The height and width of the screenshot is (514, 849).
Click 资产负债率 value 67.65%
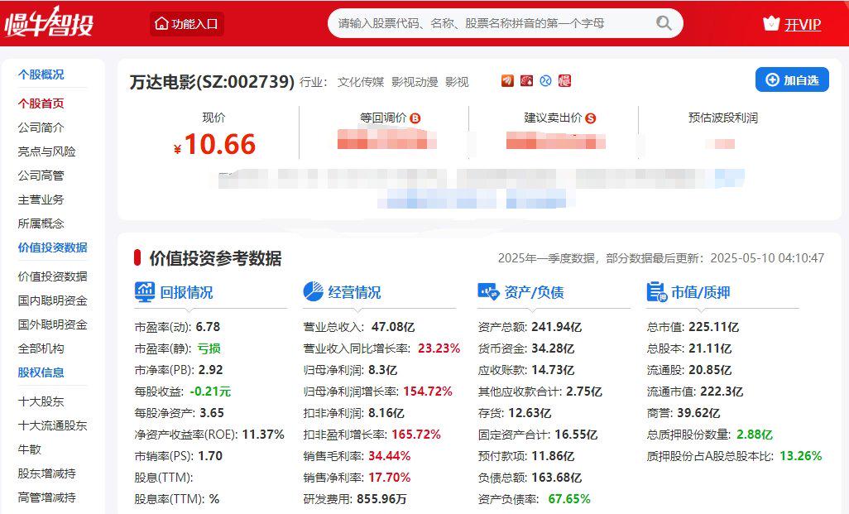point(569,499)
